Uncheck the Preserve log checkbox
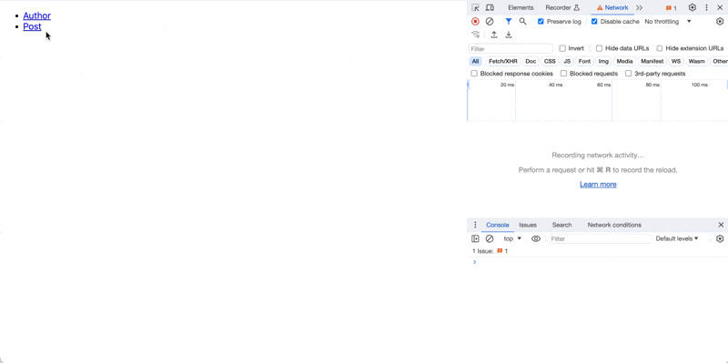The image size is (728, 363). (x=541, y=21)
